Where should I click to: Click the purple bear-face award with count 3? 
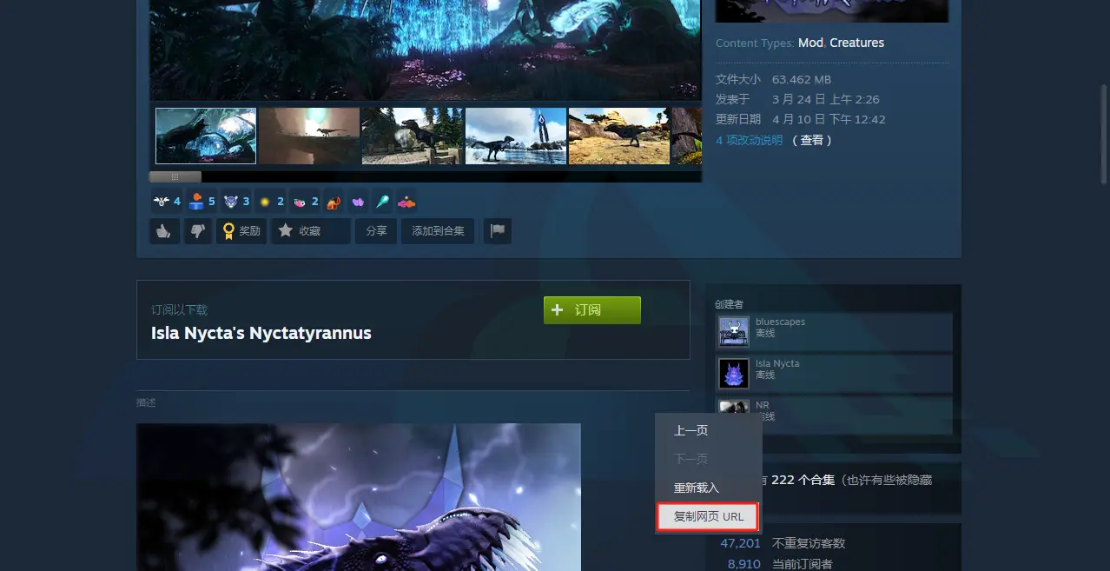(x=236, y=201)
